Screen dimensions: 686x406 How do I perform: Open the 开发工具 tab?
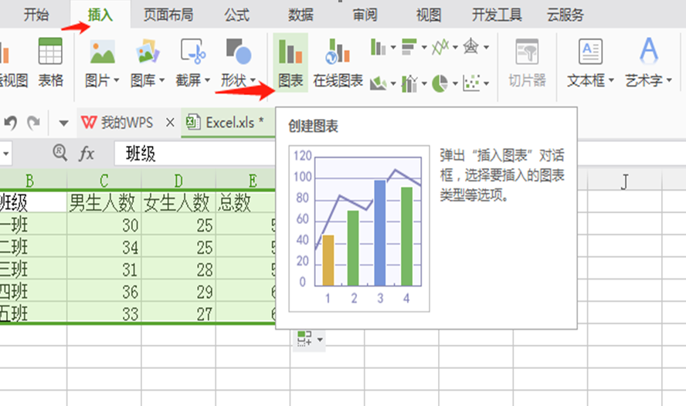497,15
